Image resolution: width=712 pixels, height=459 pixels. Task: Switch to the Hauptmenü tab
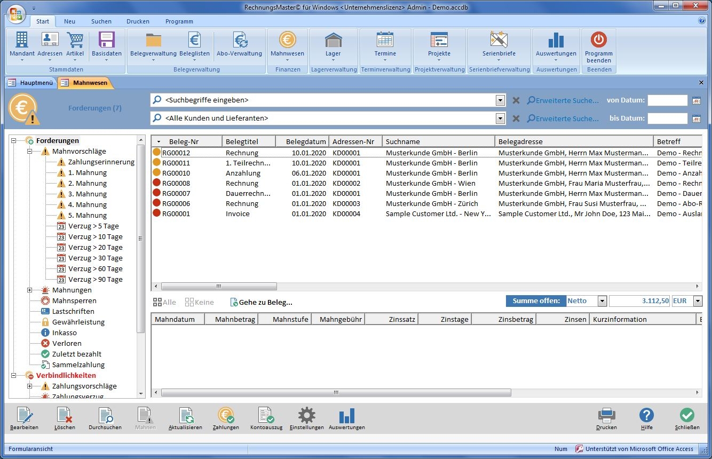31,83
